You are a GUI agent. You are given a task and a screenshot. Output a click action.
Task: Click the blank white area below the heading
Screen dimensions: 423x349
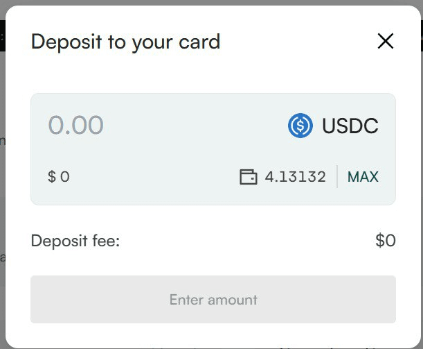(x=213, y=73)
